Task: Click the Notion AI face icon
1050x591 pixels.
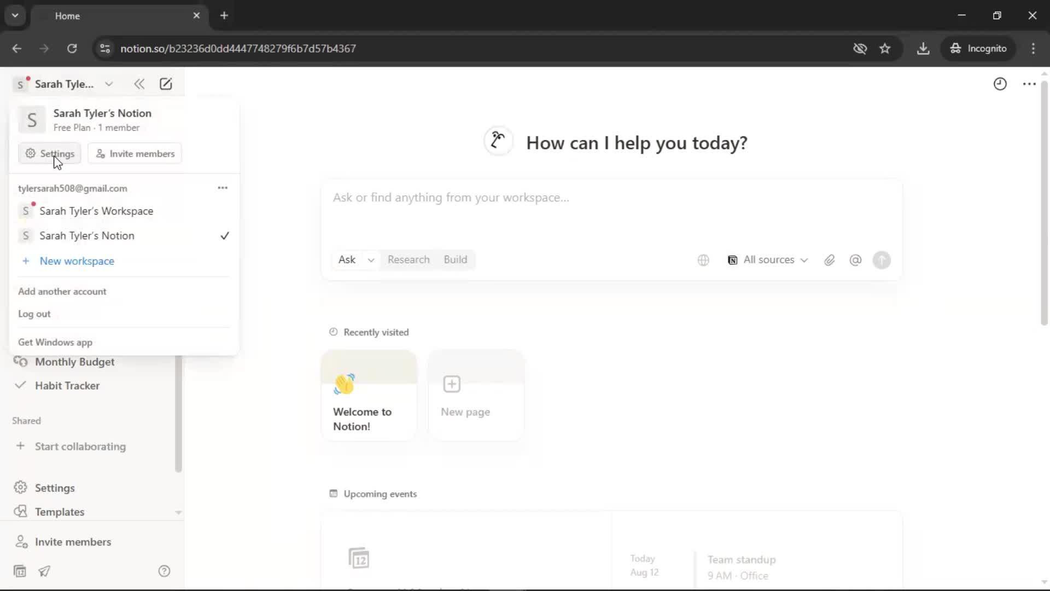Action: click(x=498, y=141)
